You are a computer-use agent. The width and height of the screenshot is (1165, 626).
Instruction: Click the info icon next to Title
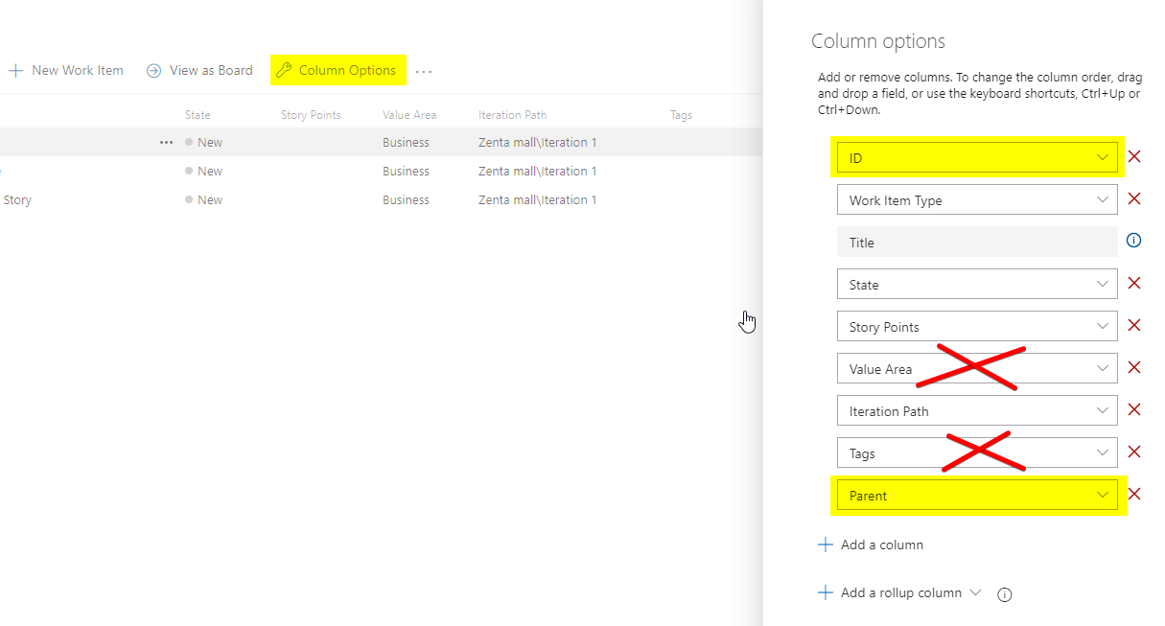point(1133,241)
